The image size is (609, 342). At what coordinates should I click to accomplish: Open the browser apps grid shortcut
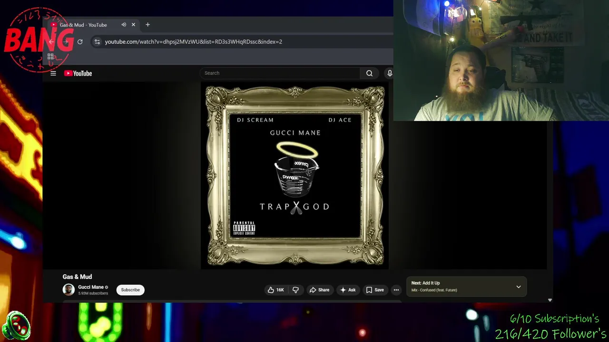[x=50, y=57]
